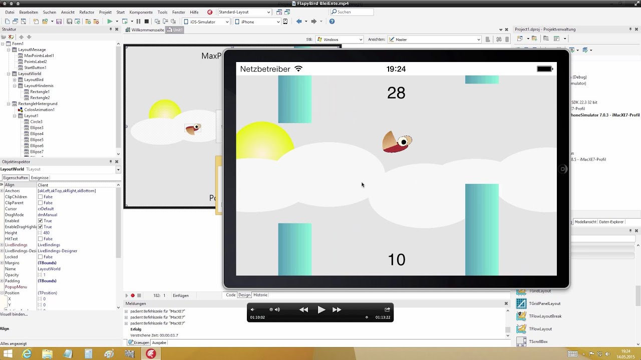Click the volume speaker icon in player
Screen dimensions: 641x360
click(277, 309)
